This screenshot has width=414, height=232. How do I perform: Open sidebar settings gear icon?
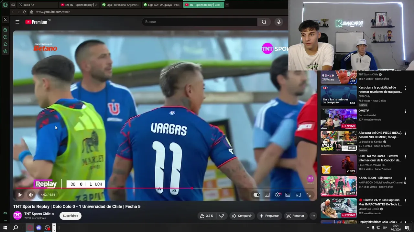point(5,51)
